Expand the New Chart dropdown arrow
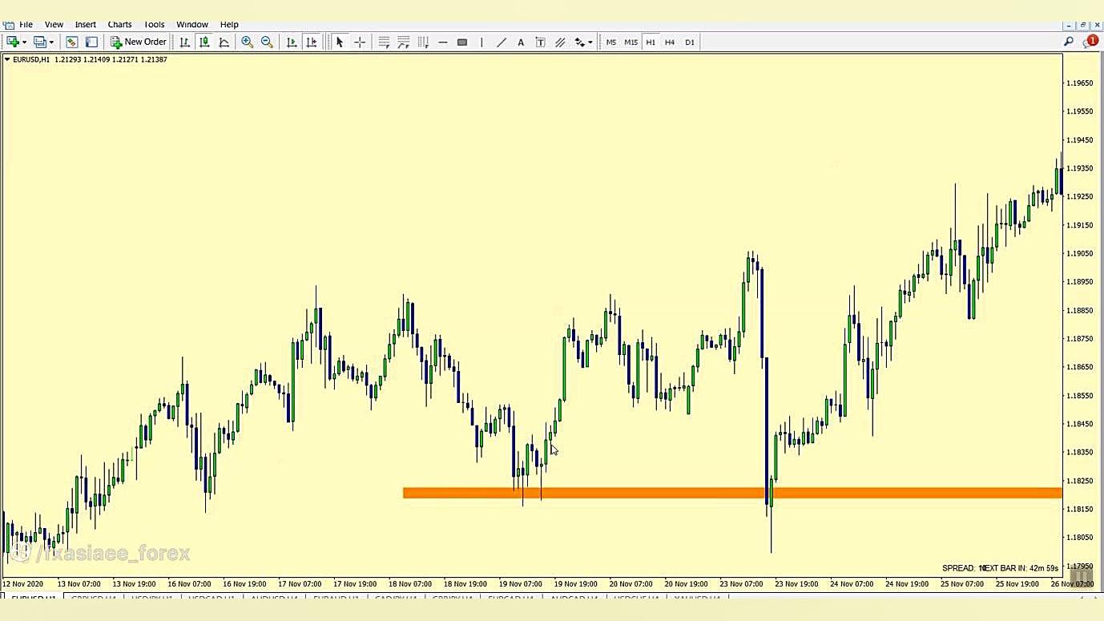This screenshot has width=1104, height=621. coord(25,42)
